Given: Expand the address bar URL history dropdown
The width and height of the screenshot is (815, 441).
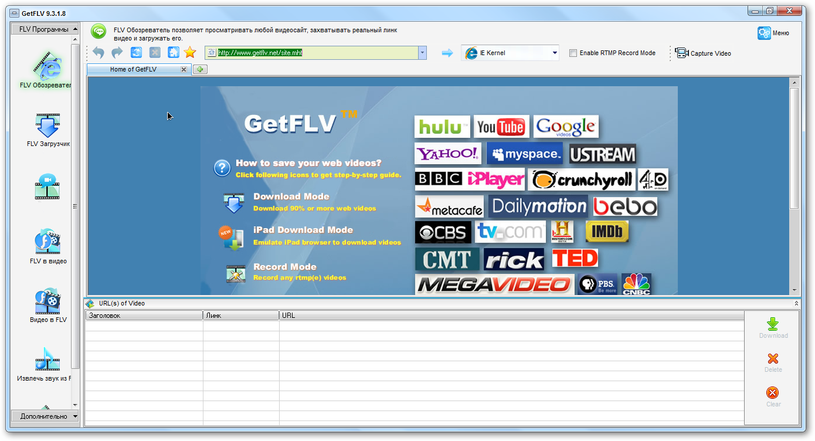Looking at the screenshot, I should [x=422, y=53].
